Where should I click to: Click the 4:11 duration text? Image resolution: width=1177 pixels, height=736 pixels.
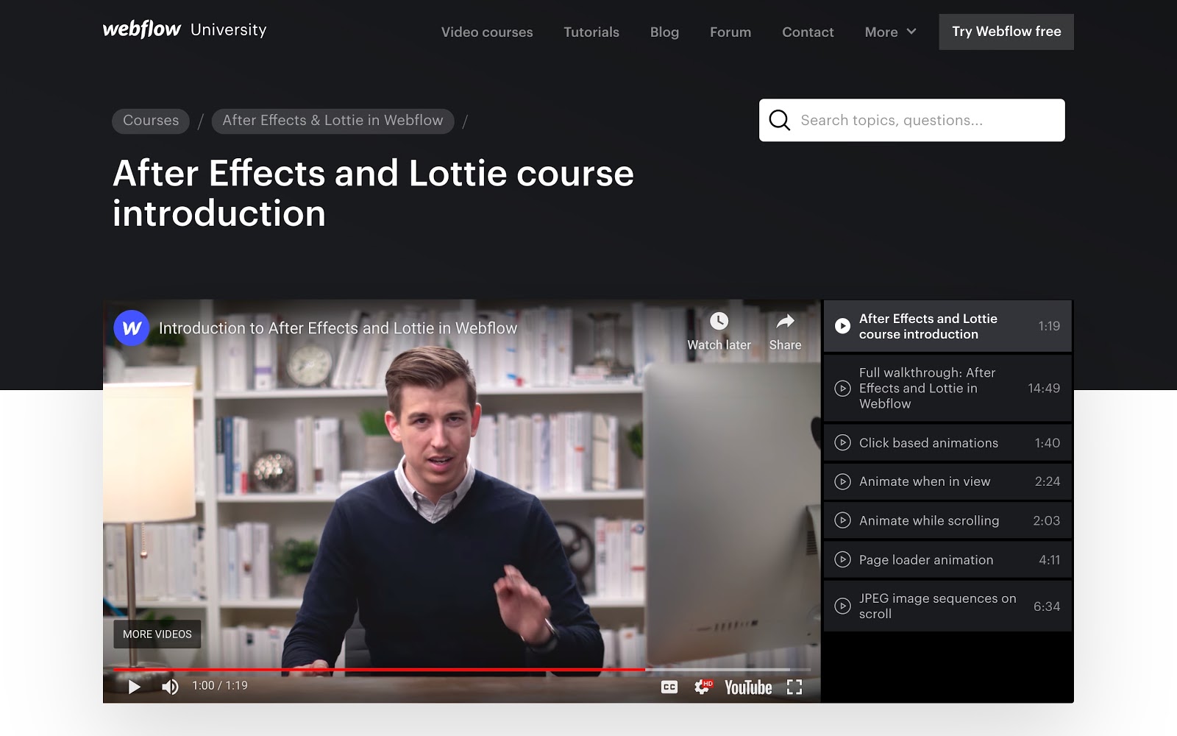pos(1050,560)
